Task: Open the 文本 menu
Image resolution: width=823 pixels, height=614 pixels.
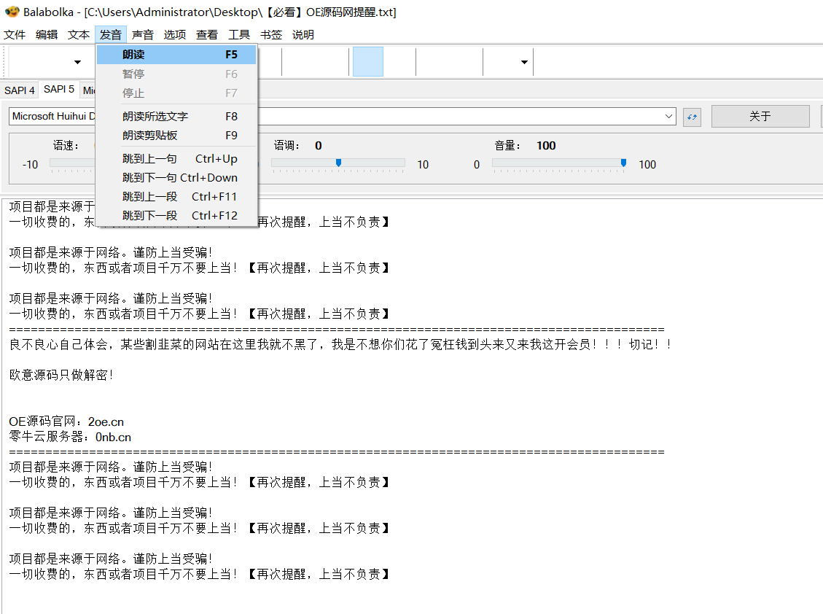Action: click(79, 35)
